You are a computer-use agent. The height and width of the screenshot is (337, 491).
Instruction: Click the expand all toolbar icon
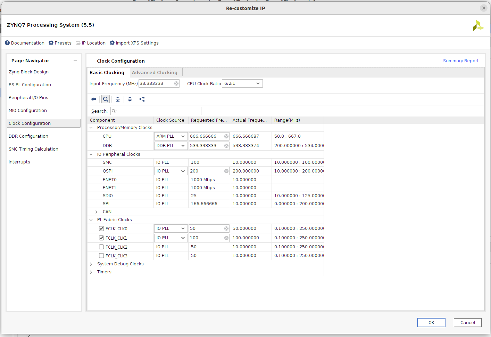130,99
